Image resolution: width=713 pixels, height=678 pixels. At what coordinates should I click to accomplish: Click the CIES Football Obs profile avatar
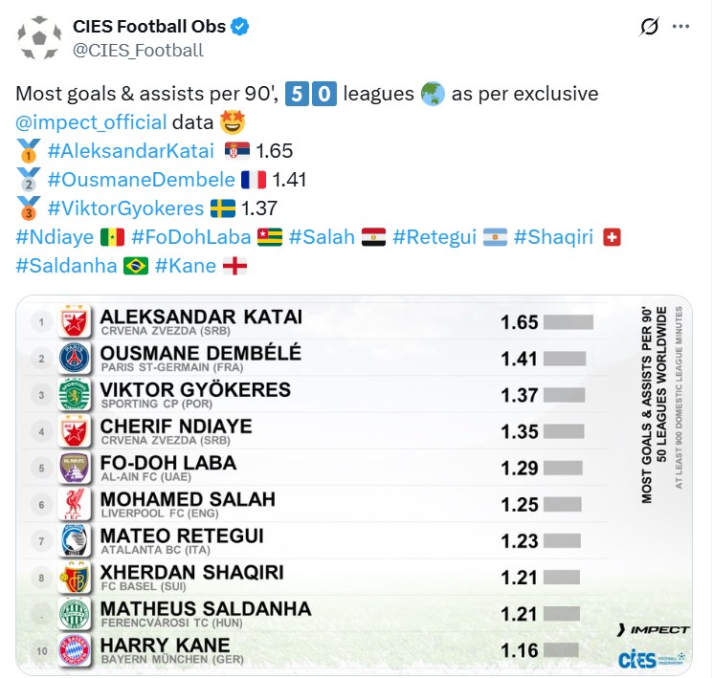coord(39,37)
